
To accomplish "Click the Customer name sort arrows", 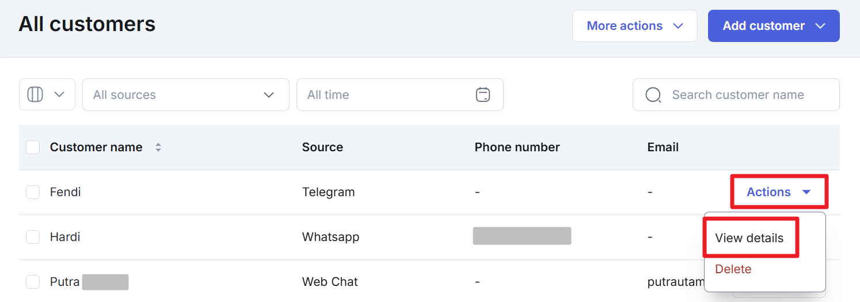I will (158, 147).
